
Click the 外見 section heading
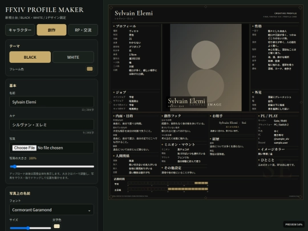(x=258, y=92)
